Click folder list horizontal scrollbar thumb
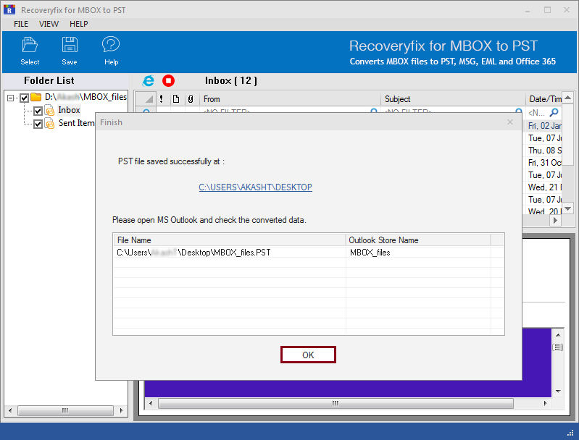This screenshot has height=440, width=579. pos(65,410)
